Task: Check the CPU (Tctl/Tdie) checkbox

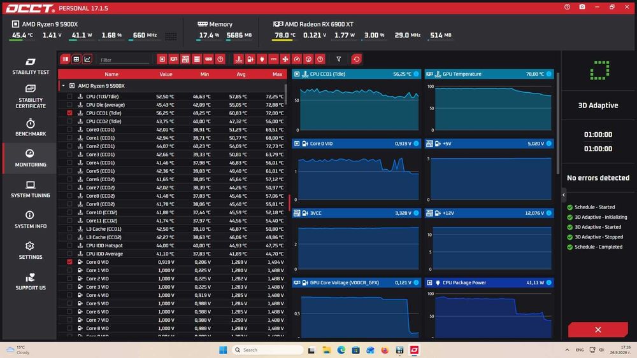Action: pyautogui.click(x=69, y=97)
